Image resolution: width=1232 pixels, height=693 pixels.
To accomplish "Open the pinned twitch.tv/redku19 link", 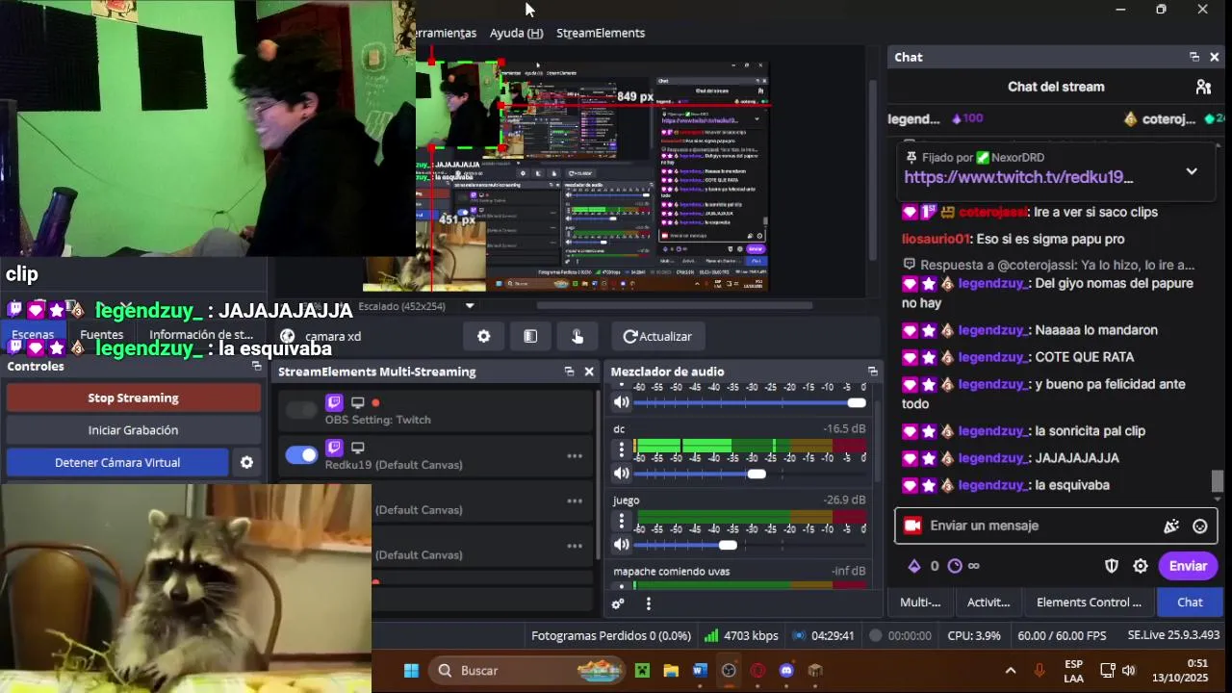I will [x=1018, y=177].
